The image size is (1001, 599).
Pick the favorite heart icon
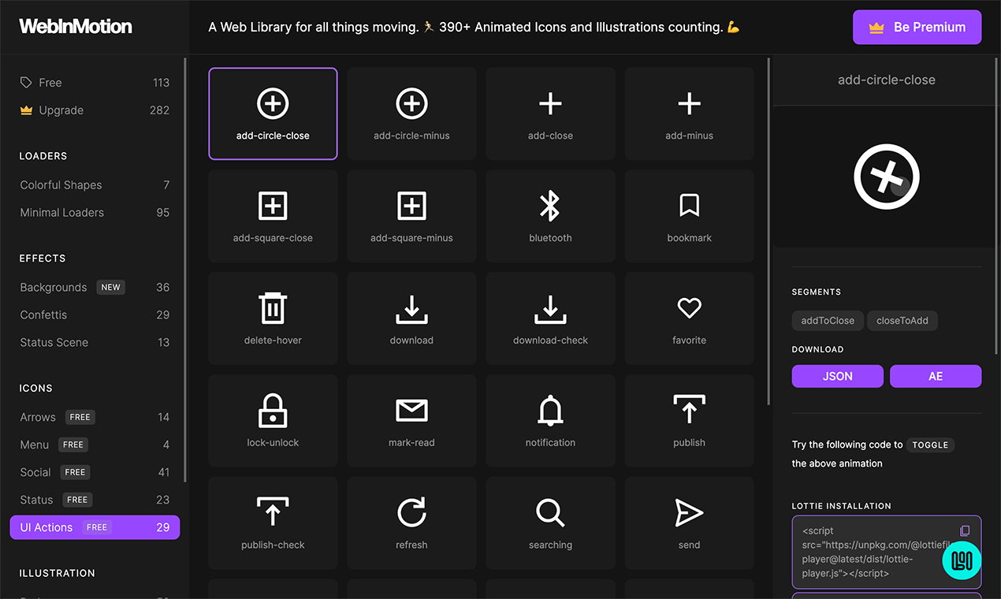689,318
